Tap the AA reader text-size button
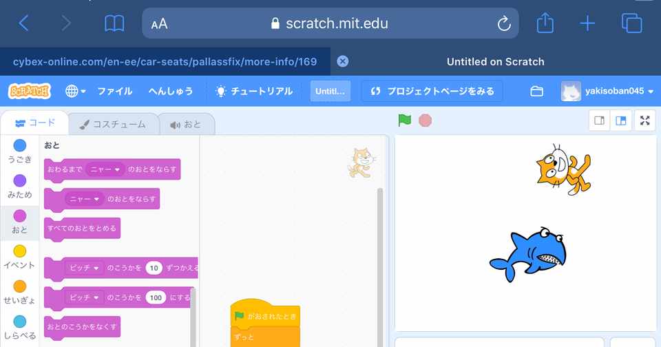Viewport: 661px width, 347px height. (159, 24)
